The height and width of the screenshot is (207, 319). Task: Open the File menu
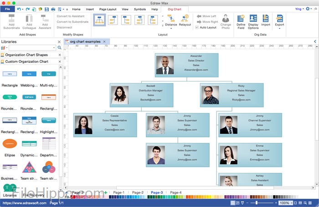(8, 9)
